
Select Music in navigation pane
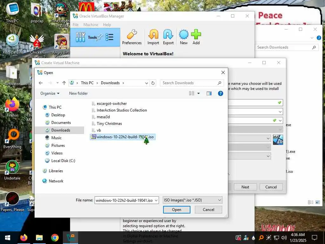tap(56, 138)
